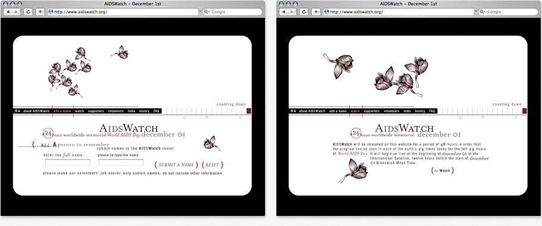Open 'about AIDSWatch' in the add-a-name window

click(36, 111)
